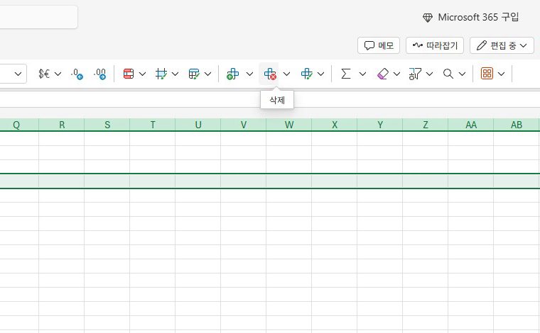
Task: Click the sort and filter icon
Action: [415, 74]
